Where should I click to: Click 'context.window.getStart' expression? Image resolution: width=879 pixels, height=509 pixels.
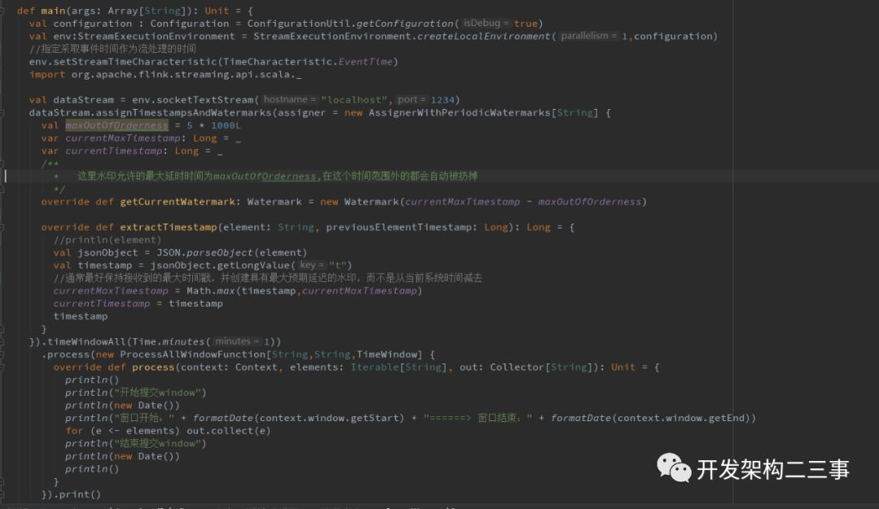(x=329, y=418)
